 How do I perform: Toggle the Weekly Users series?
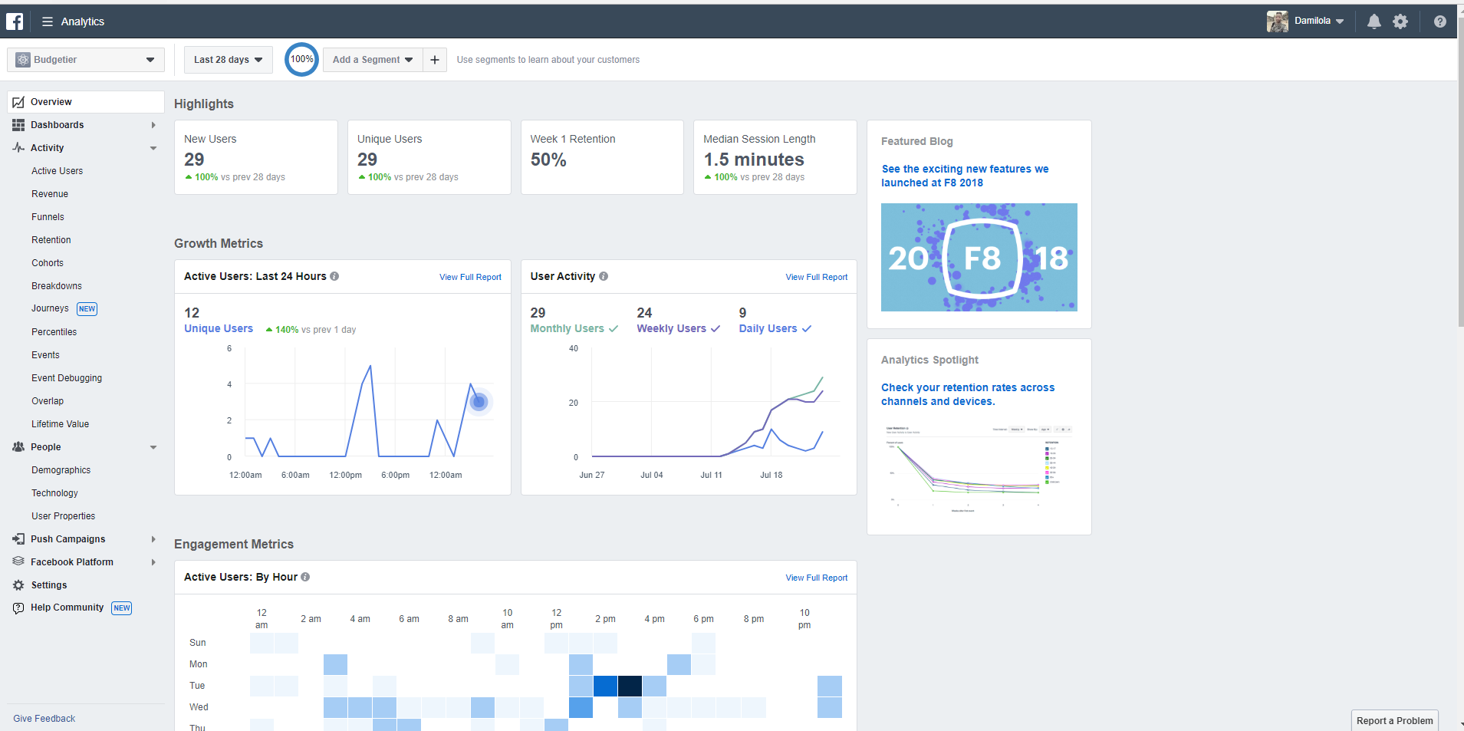point(679,328)
